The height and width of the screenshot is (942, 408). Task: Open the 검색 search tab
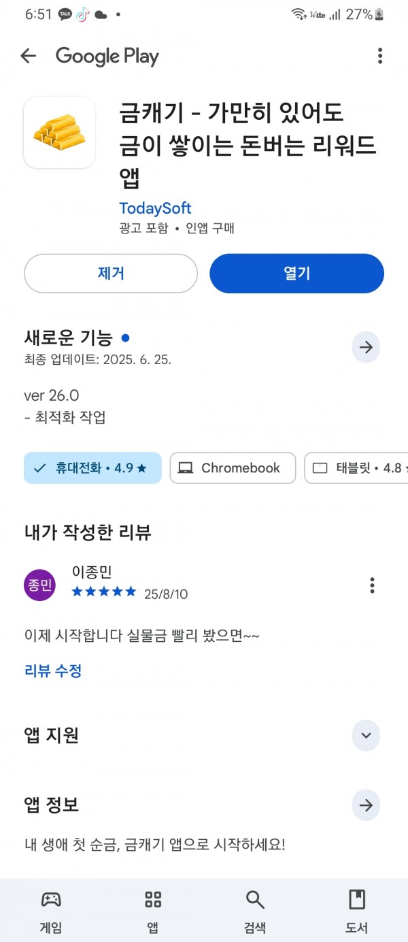click(x=255, y=911)
